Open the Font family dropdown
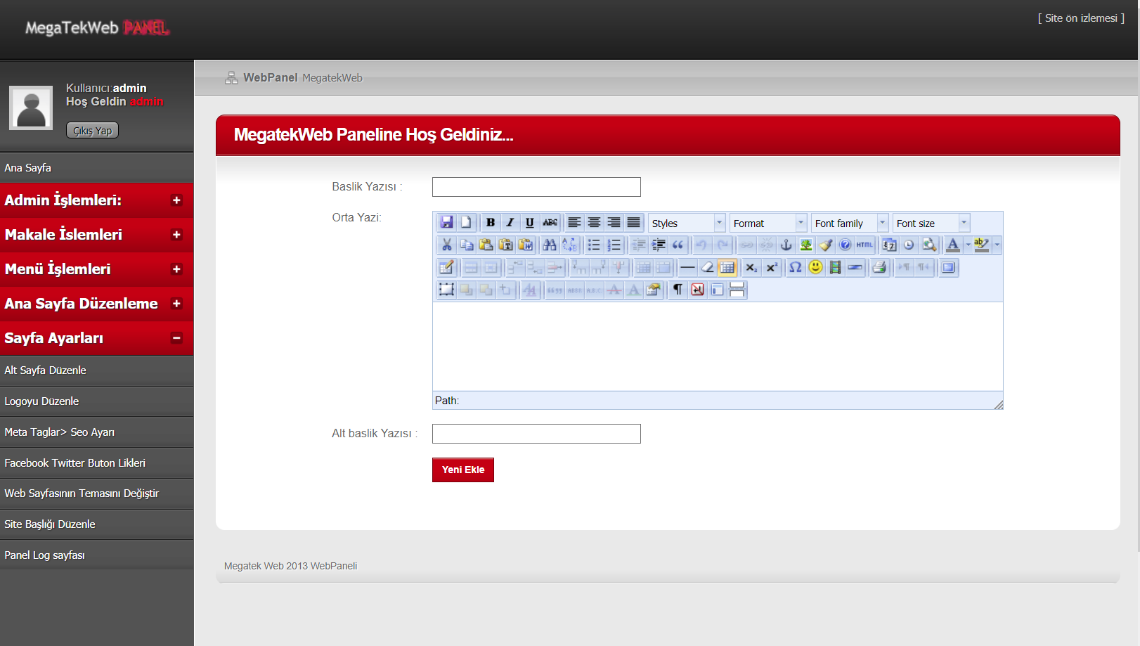The image size is (1140, 646). (850, 223)
